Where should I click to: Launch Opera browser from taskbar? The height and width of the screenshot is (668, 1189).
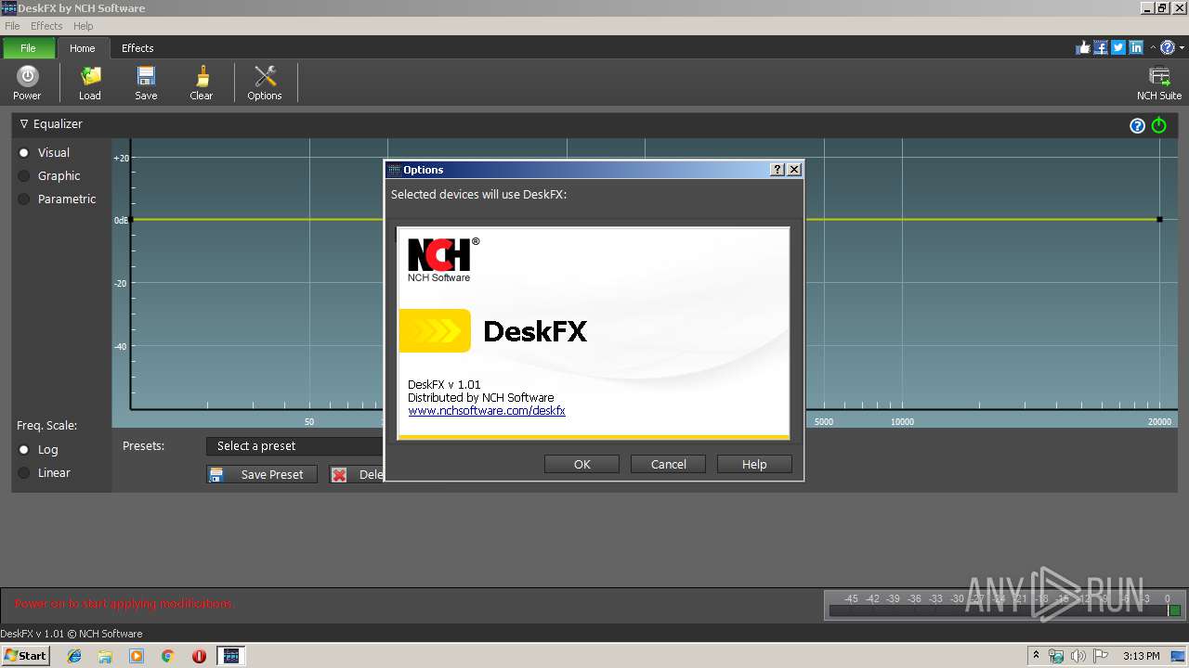pyautogui.click(x=199, y=656)
